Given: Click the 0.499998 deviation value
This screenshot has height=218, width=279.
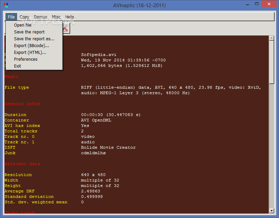Looking at the screenshot, I should (92, 197).
